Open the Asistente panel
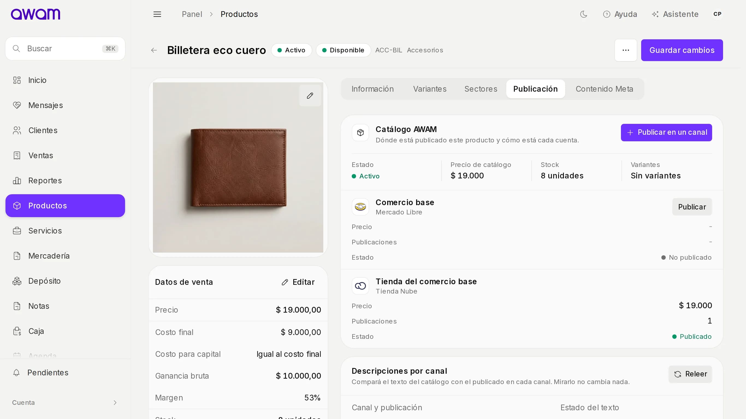 [x=675, y=14]
